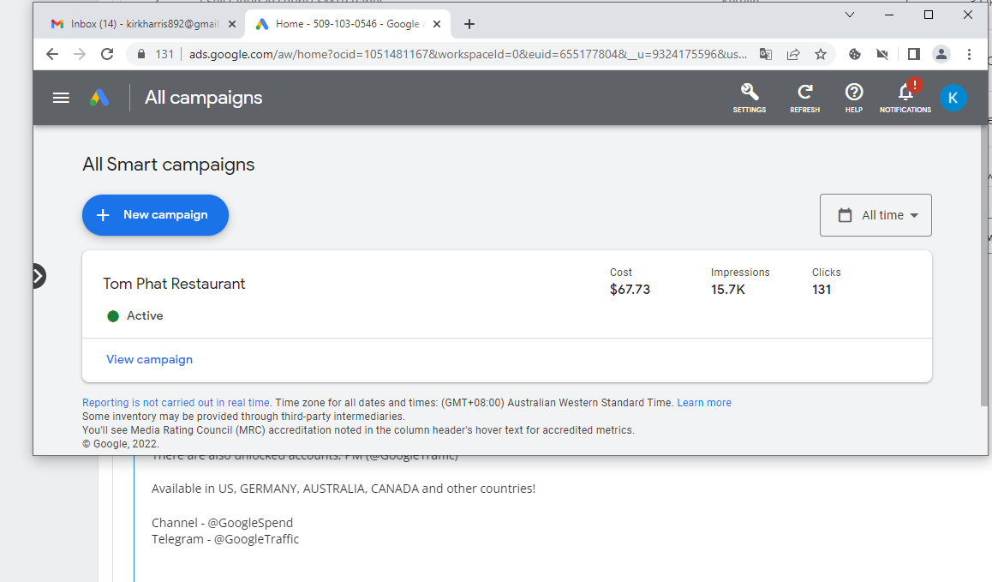Open Chrome three-dot menu
This screenshot has width=992, height=582.
click(x=969, y=55)
